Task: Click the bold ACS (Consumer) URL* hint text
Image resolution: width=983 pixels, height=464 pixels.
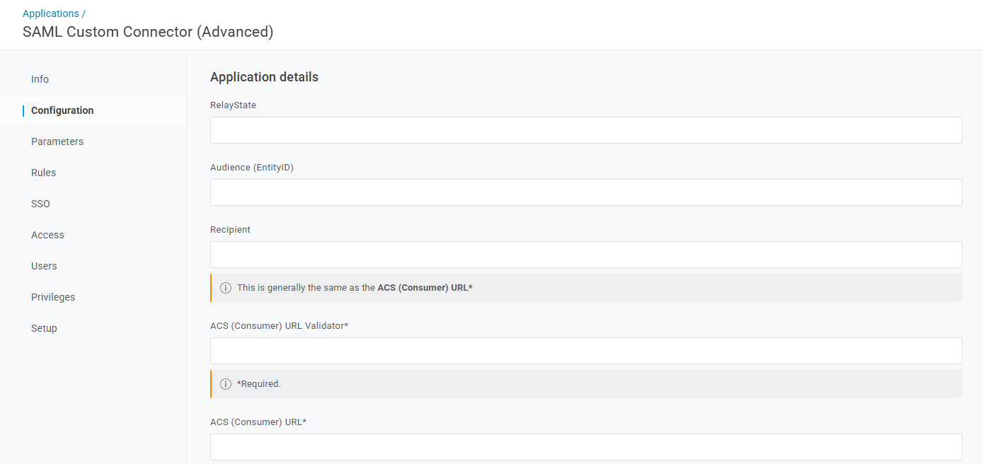Action: click(425, 288)
